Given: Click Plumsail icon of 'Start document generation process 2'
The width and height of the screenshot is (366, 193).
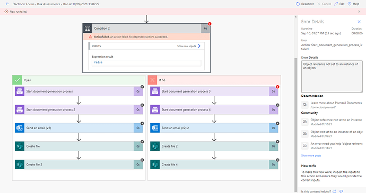Looking at the screenshot, I should pyautogui.click(x=20, y=109).
